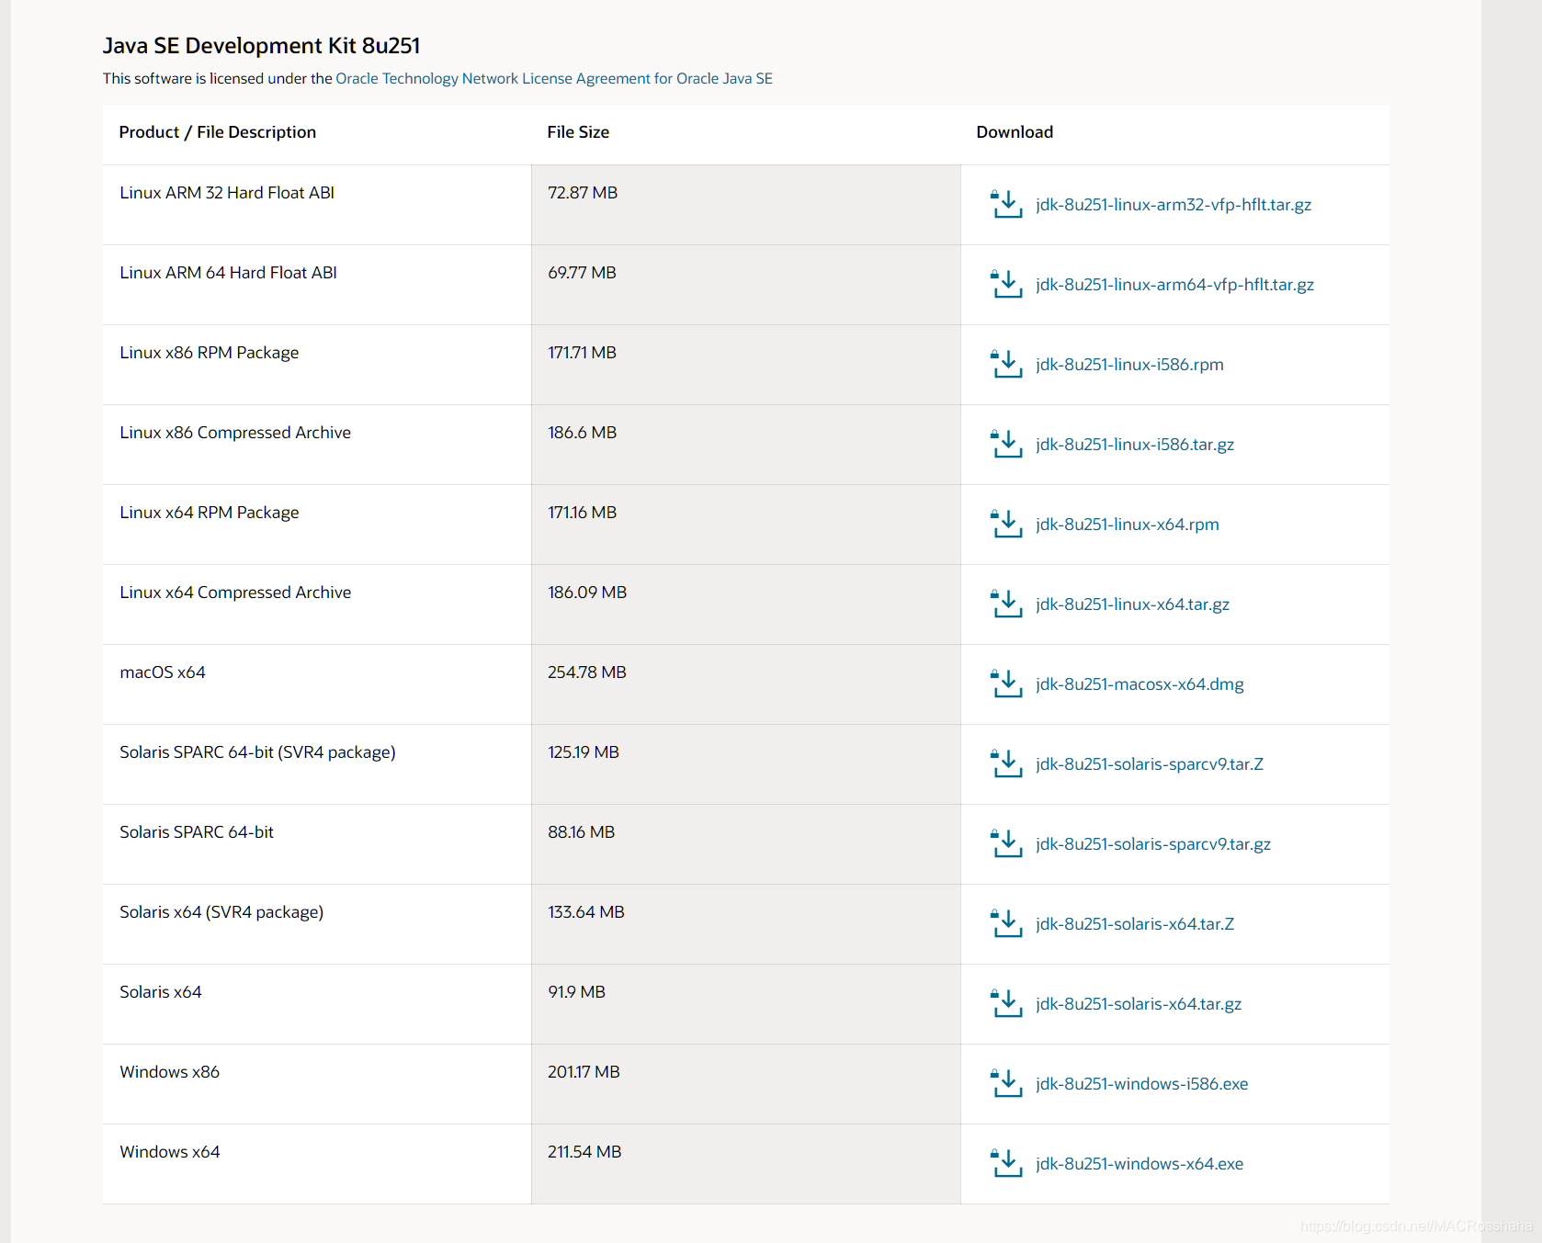The height and width of the screenshot is (1243, 1542).
Task: Click the Product / File Description column header
Action: click(x=218, y=132)
